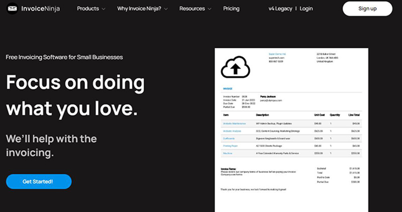Expand the Products dropdown chevron
This screenshot has height=212, width=402.
click(104, 9)
